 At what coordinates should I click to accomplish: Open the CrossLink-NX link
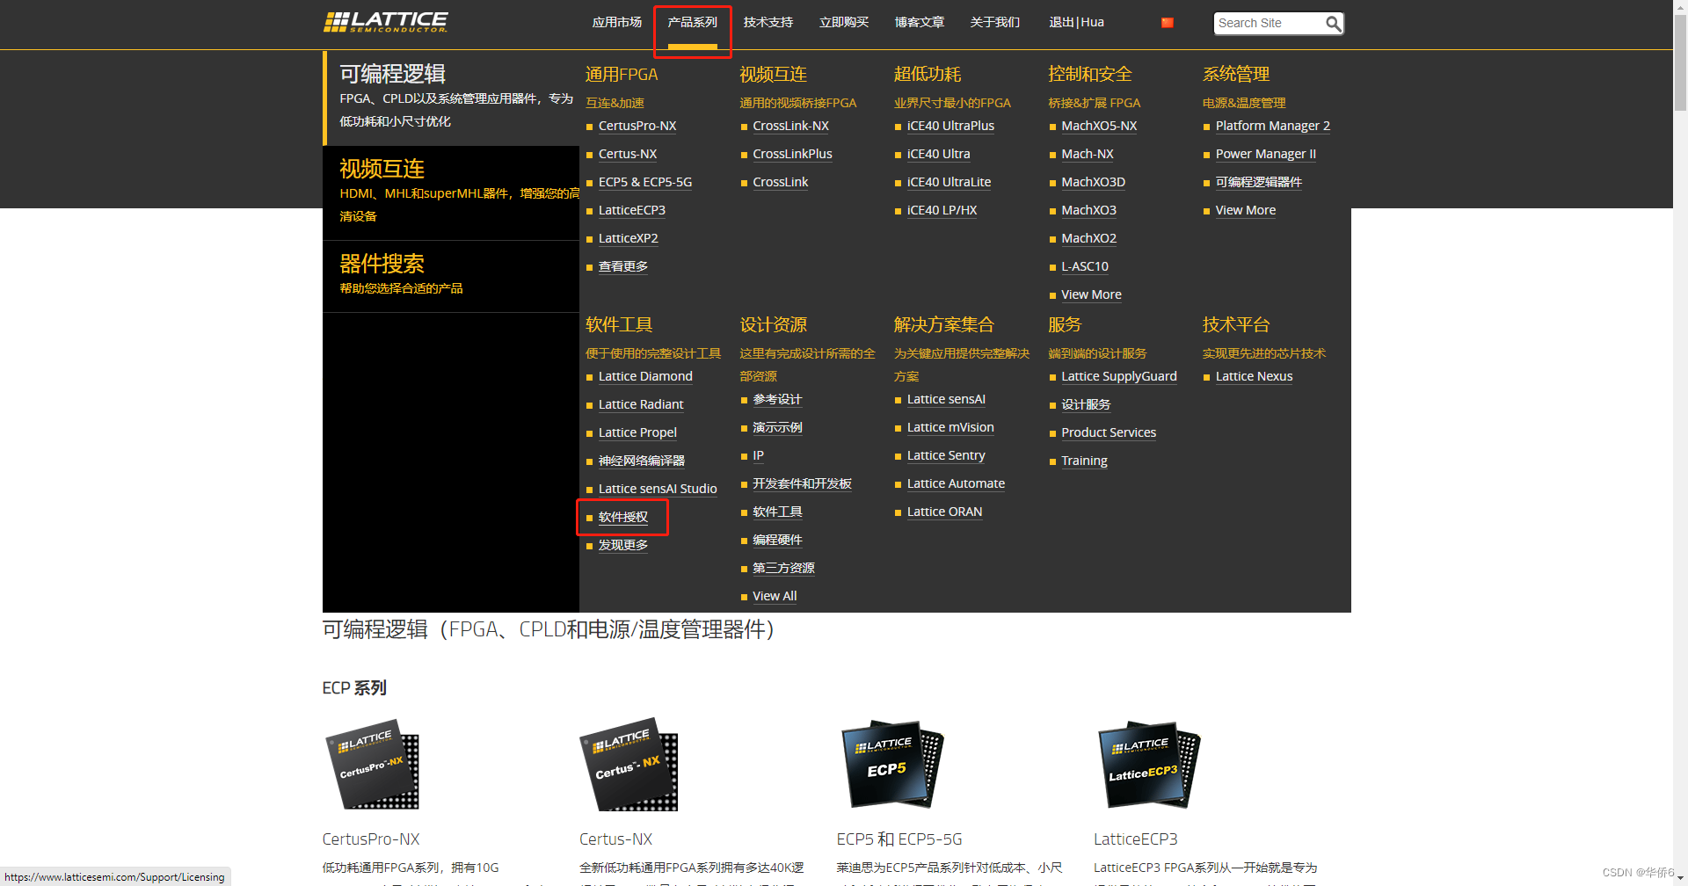point(790,127)
